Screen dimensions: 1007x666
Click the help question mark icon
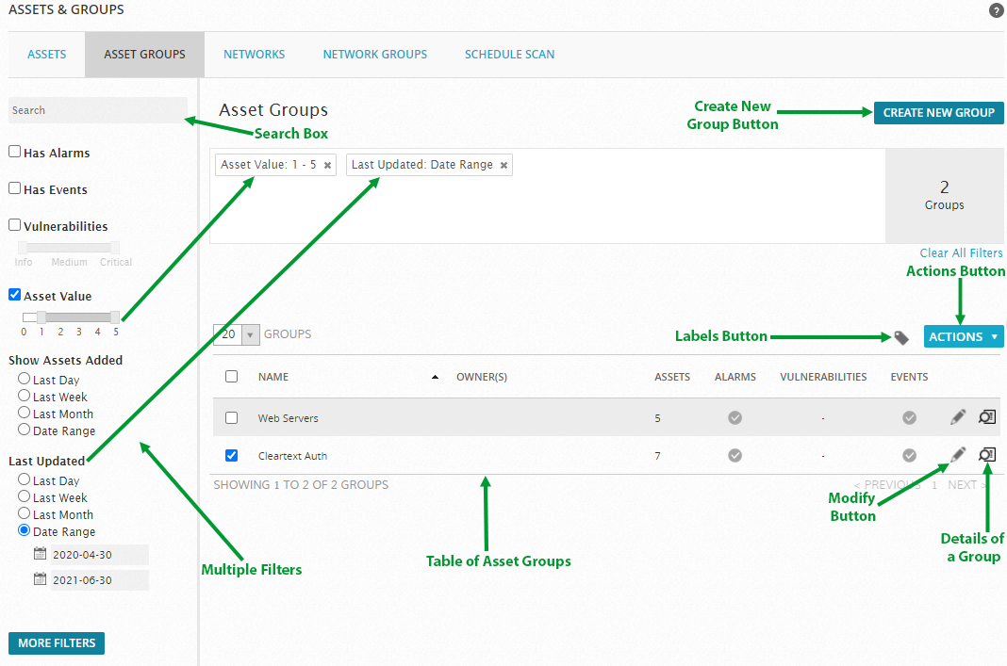tap(996, 11)
